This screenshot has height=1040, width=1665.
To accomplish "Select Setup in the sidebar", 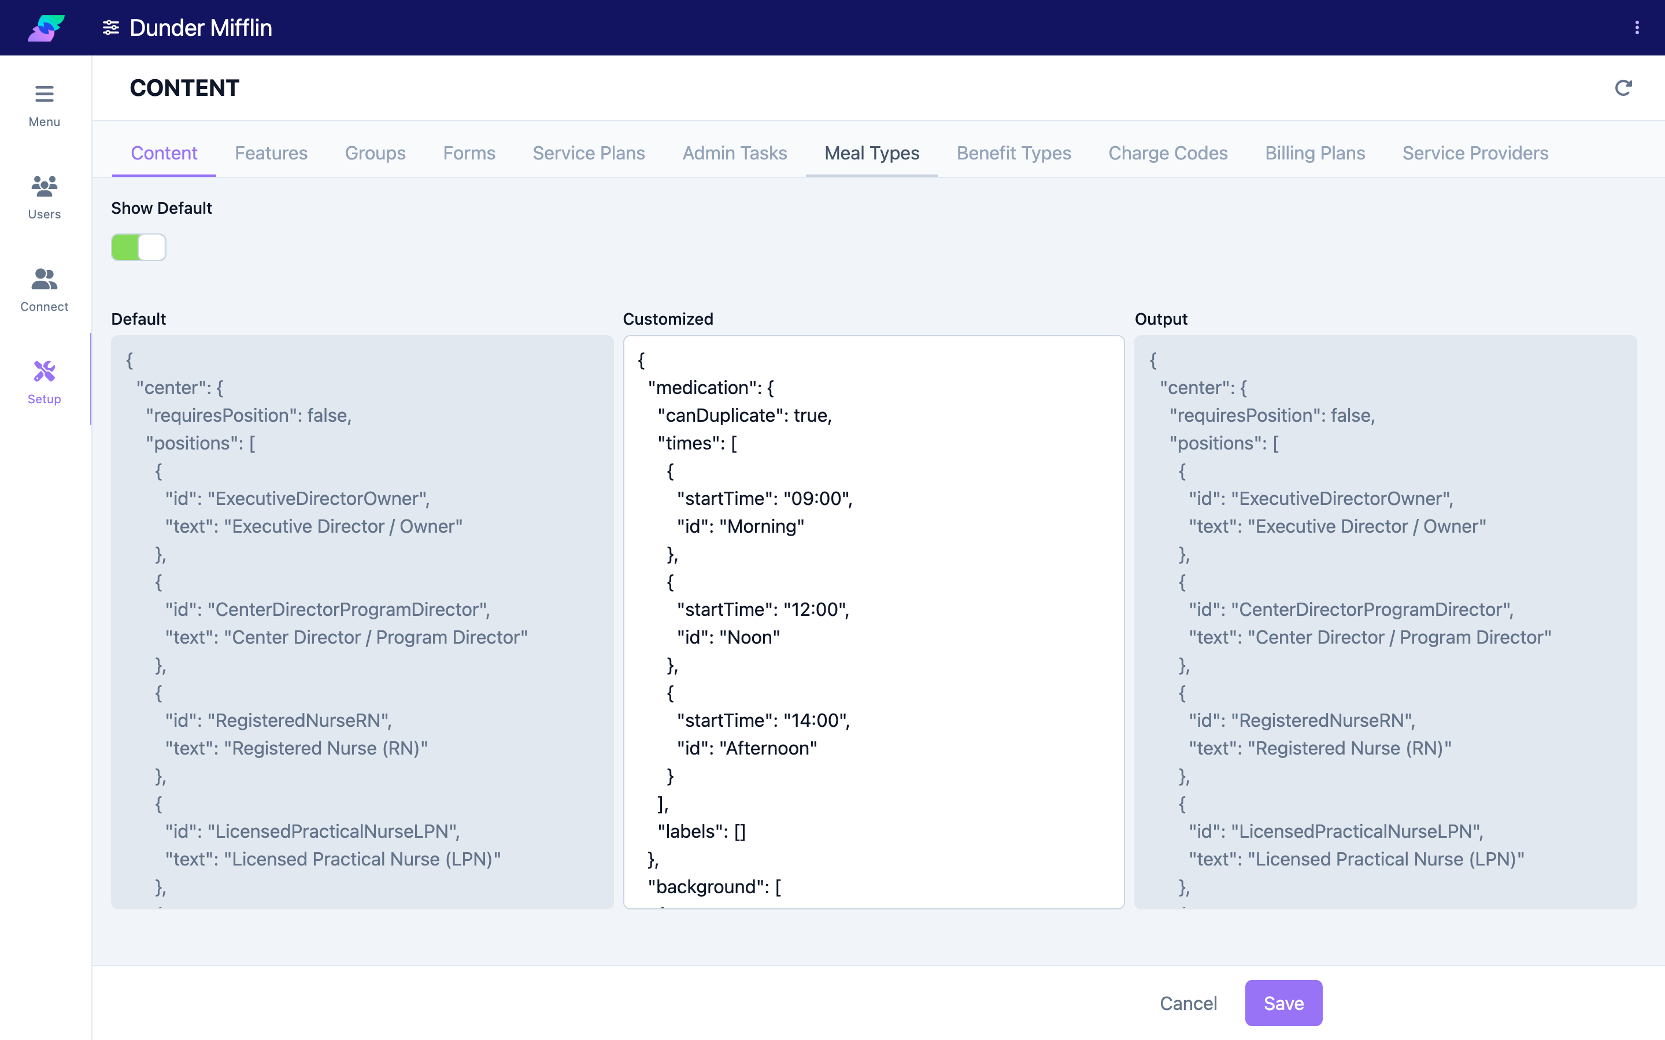I will pos(45,382).
